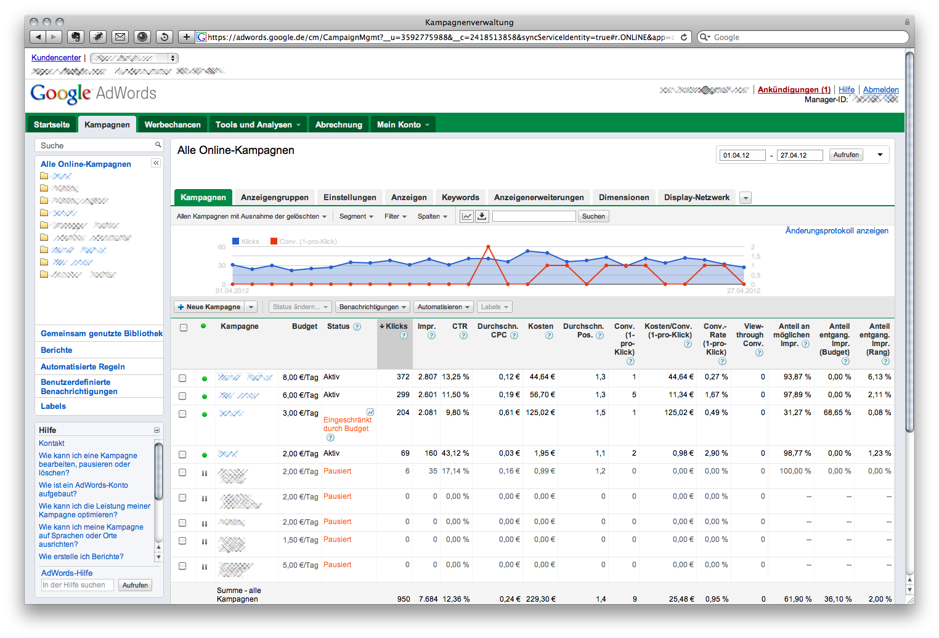Click the circular reload toolbar button

[165, 37]
